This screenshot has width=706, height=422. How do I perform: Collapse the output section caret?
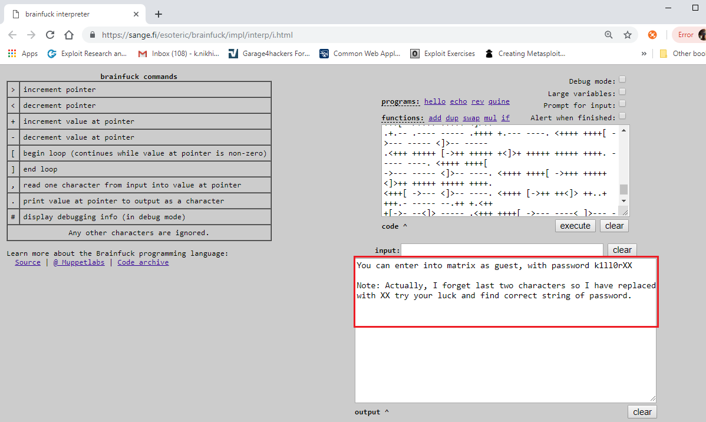(386, 412)
